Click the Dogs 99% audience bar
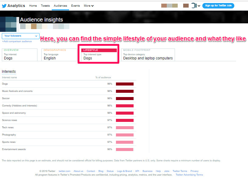Viewport: 248px width, 178px height. (x=125, y=84)
